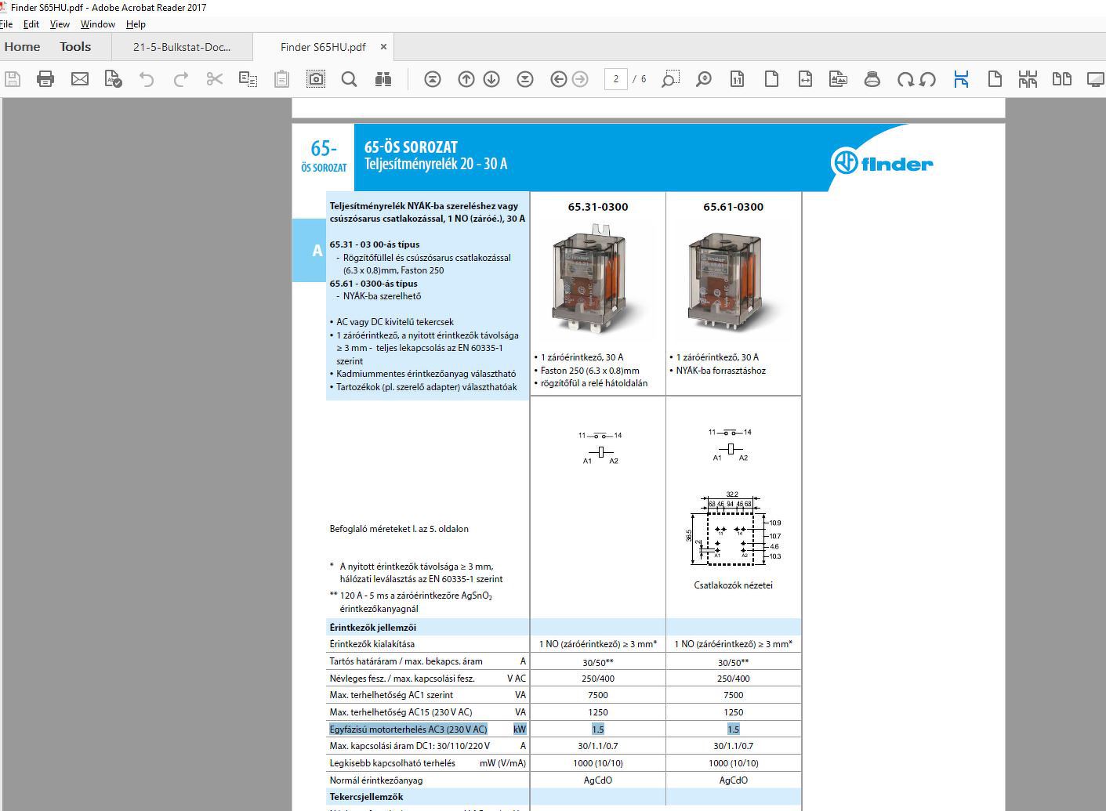Switch to the Home tab

(22, 47)
